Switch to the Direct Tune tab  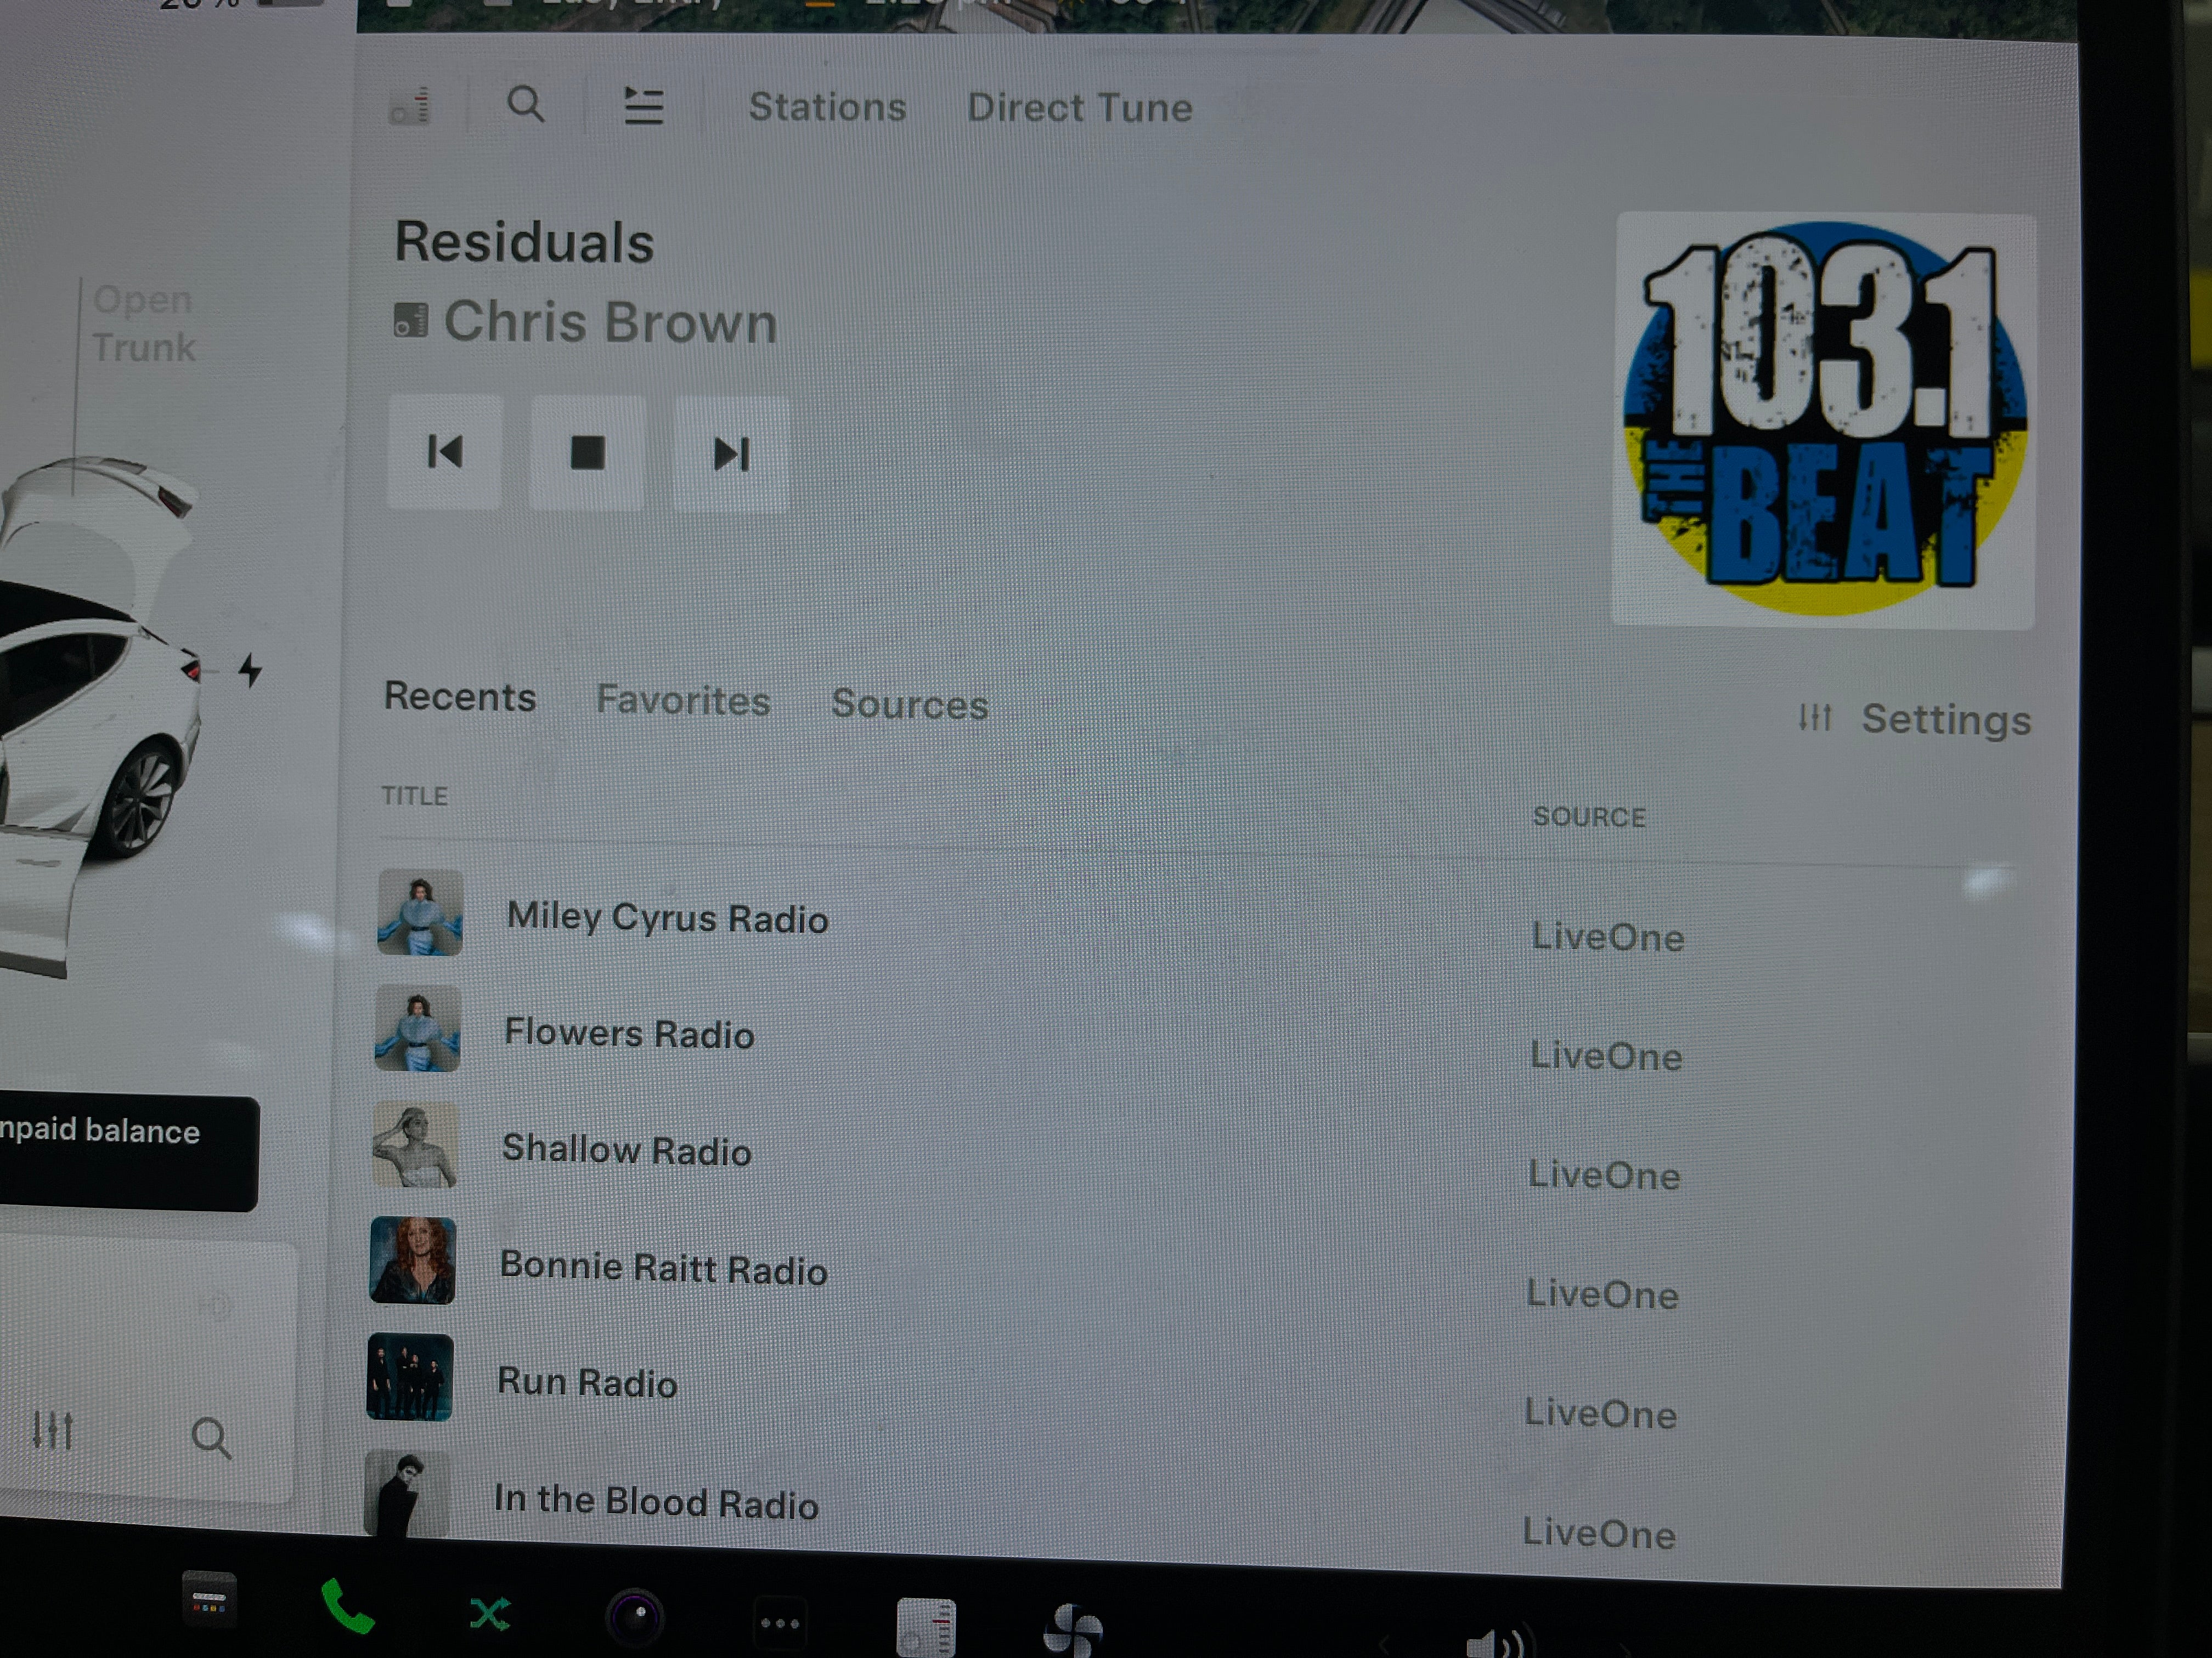(1080, 108)
